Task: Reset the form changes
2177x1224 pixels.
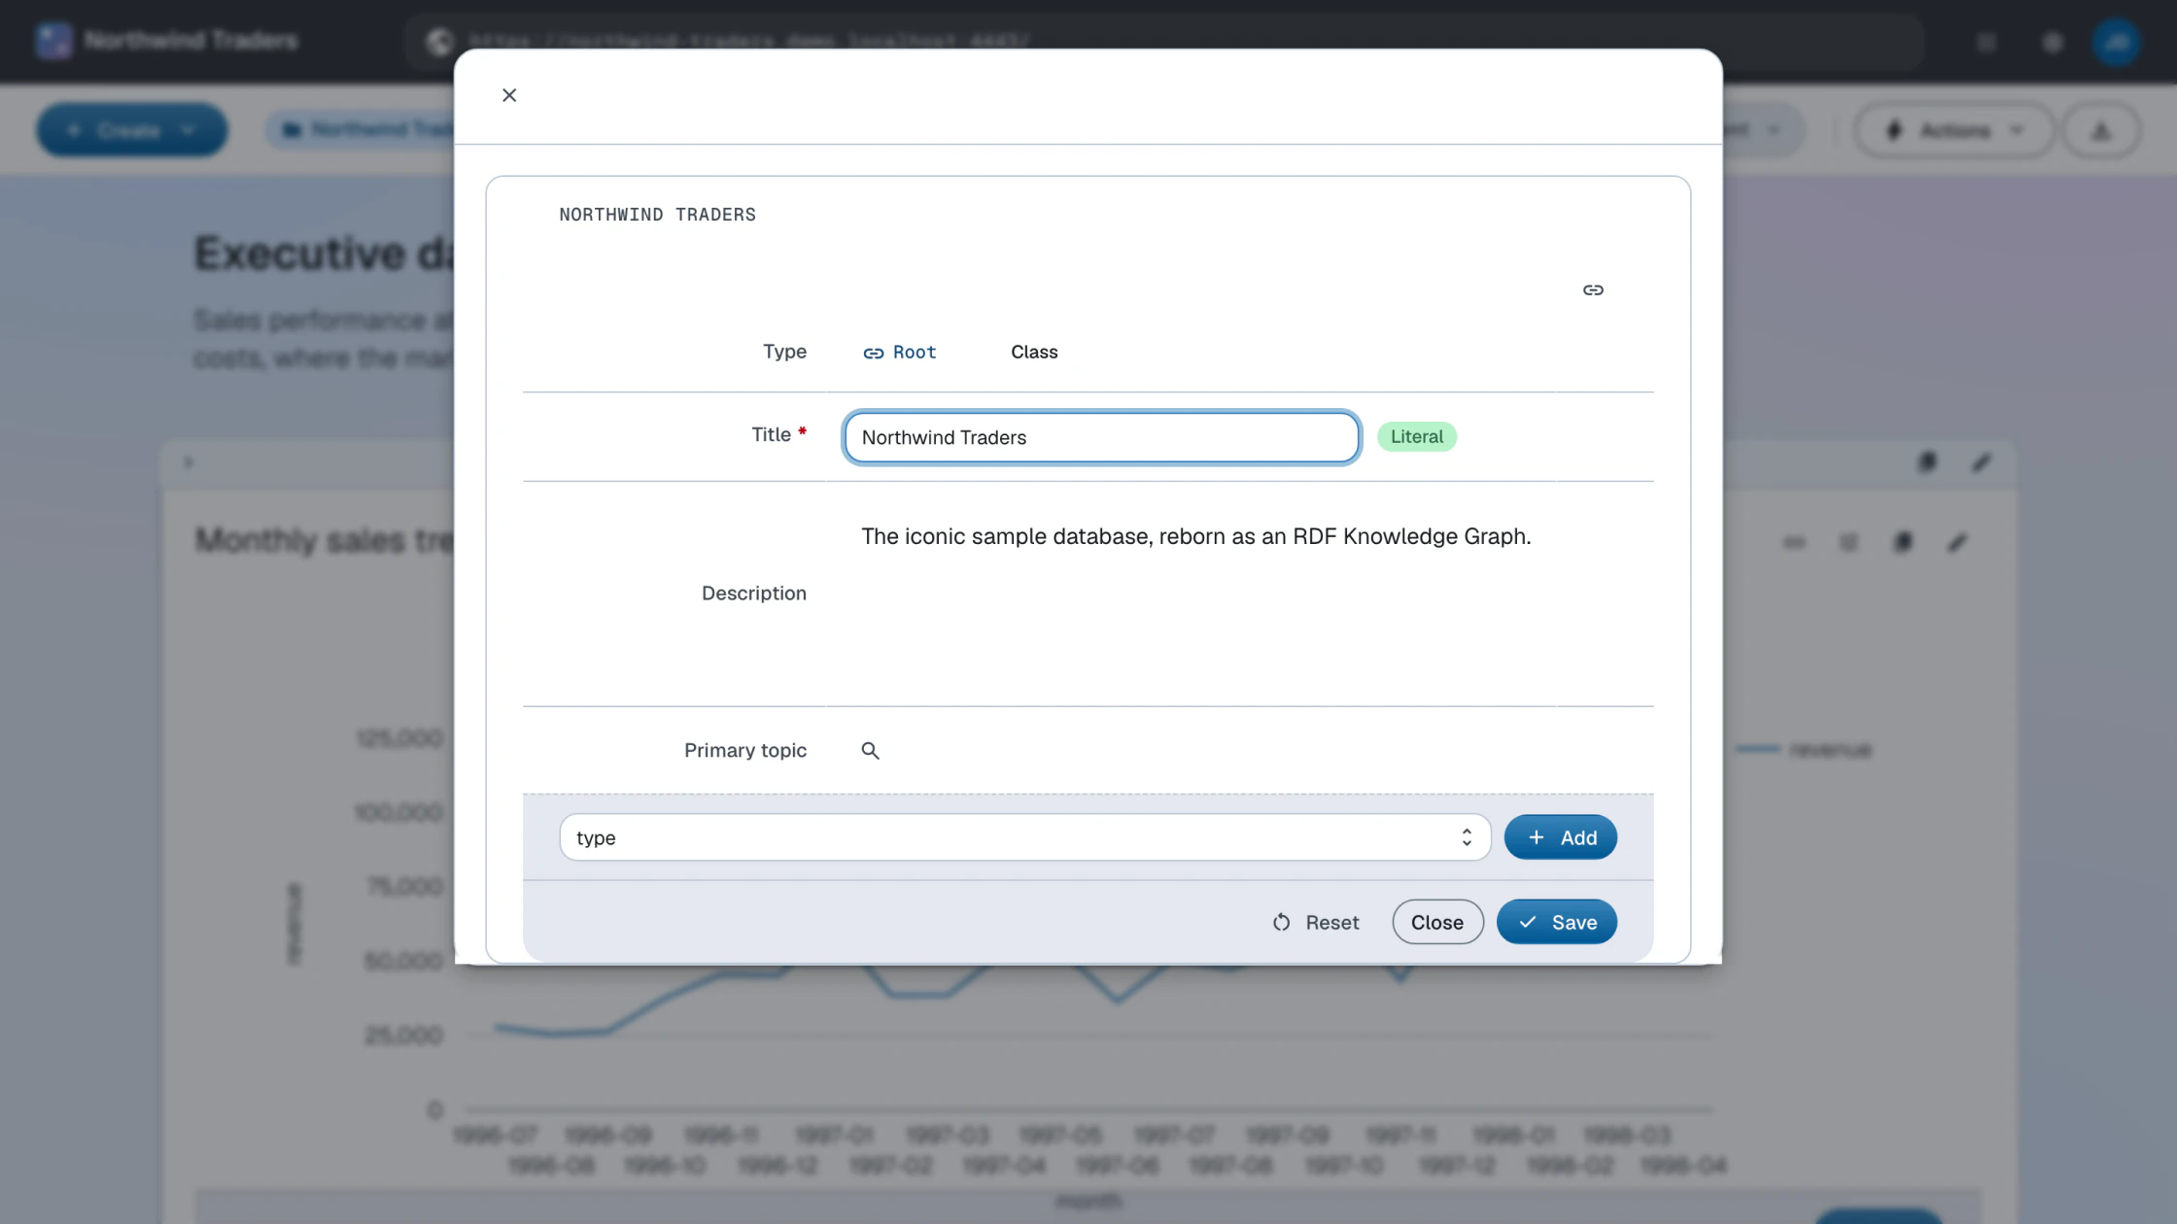Action: tap(1316, 923)
